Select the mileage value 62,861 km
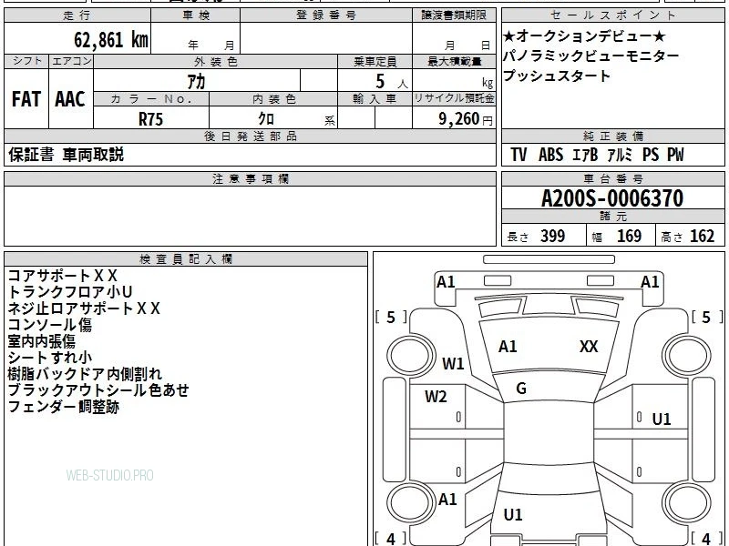This screenshot has height=546, width=729. [111, 39]
